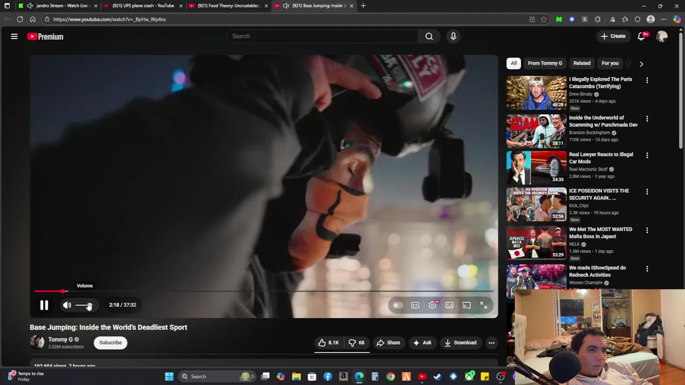Switch to UPS plane crash browser tab
The width and height of the screenshot is (685, 385).
pos(142,5)
